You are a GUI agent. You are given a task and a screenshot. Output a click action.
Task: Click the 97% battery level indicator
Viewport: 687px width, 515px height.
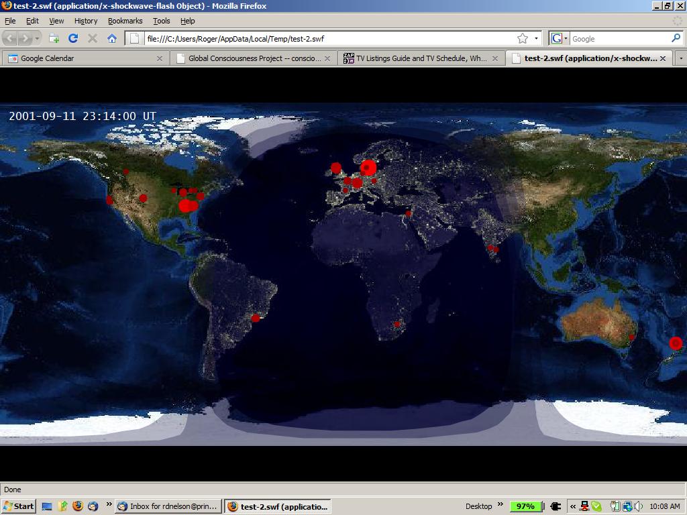click(526, 506)
